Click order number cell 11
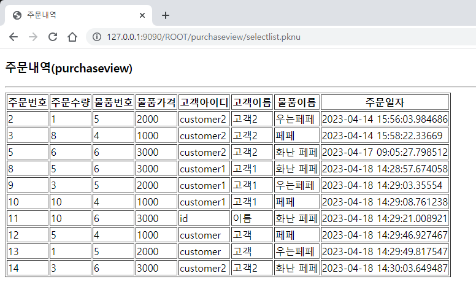The height and width of the screenshot is (295, 476). point(28,218)
